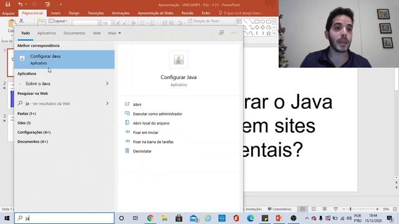The width and height of the screenshot is (399, 224).
Task: Select the oval shape in shapes gallery
Action: [x=262, y=22]
